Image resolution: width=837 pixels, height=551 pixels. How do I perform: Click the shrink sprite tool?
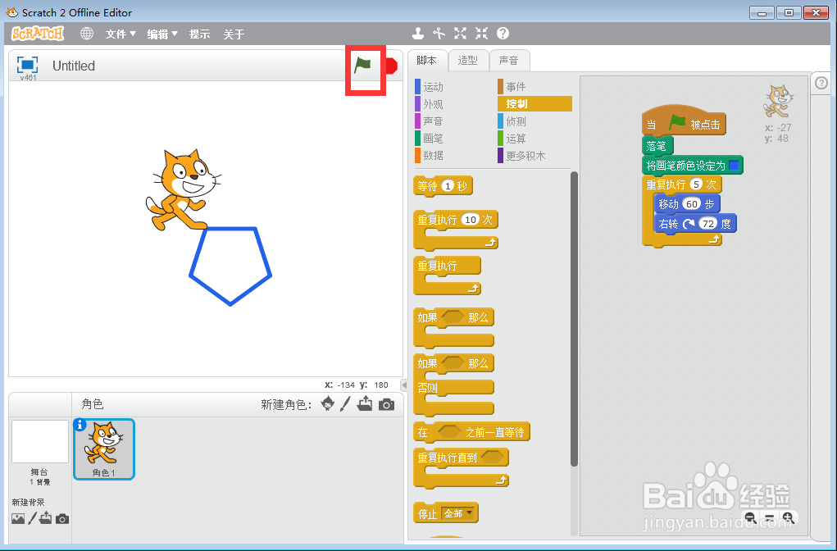pos(480,34)
